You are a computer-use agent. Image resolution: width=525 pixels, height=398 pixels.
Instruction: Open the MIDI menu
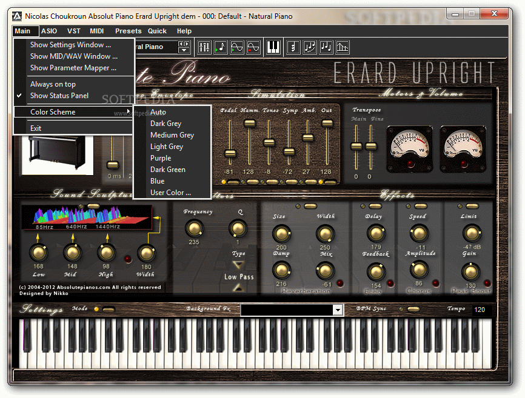(97, 31)
